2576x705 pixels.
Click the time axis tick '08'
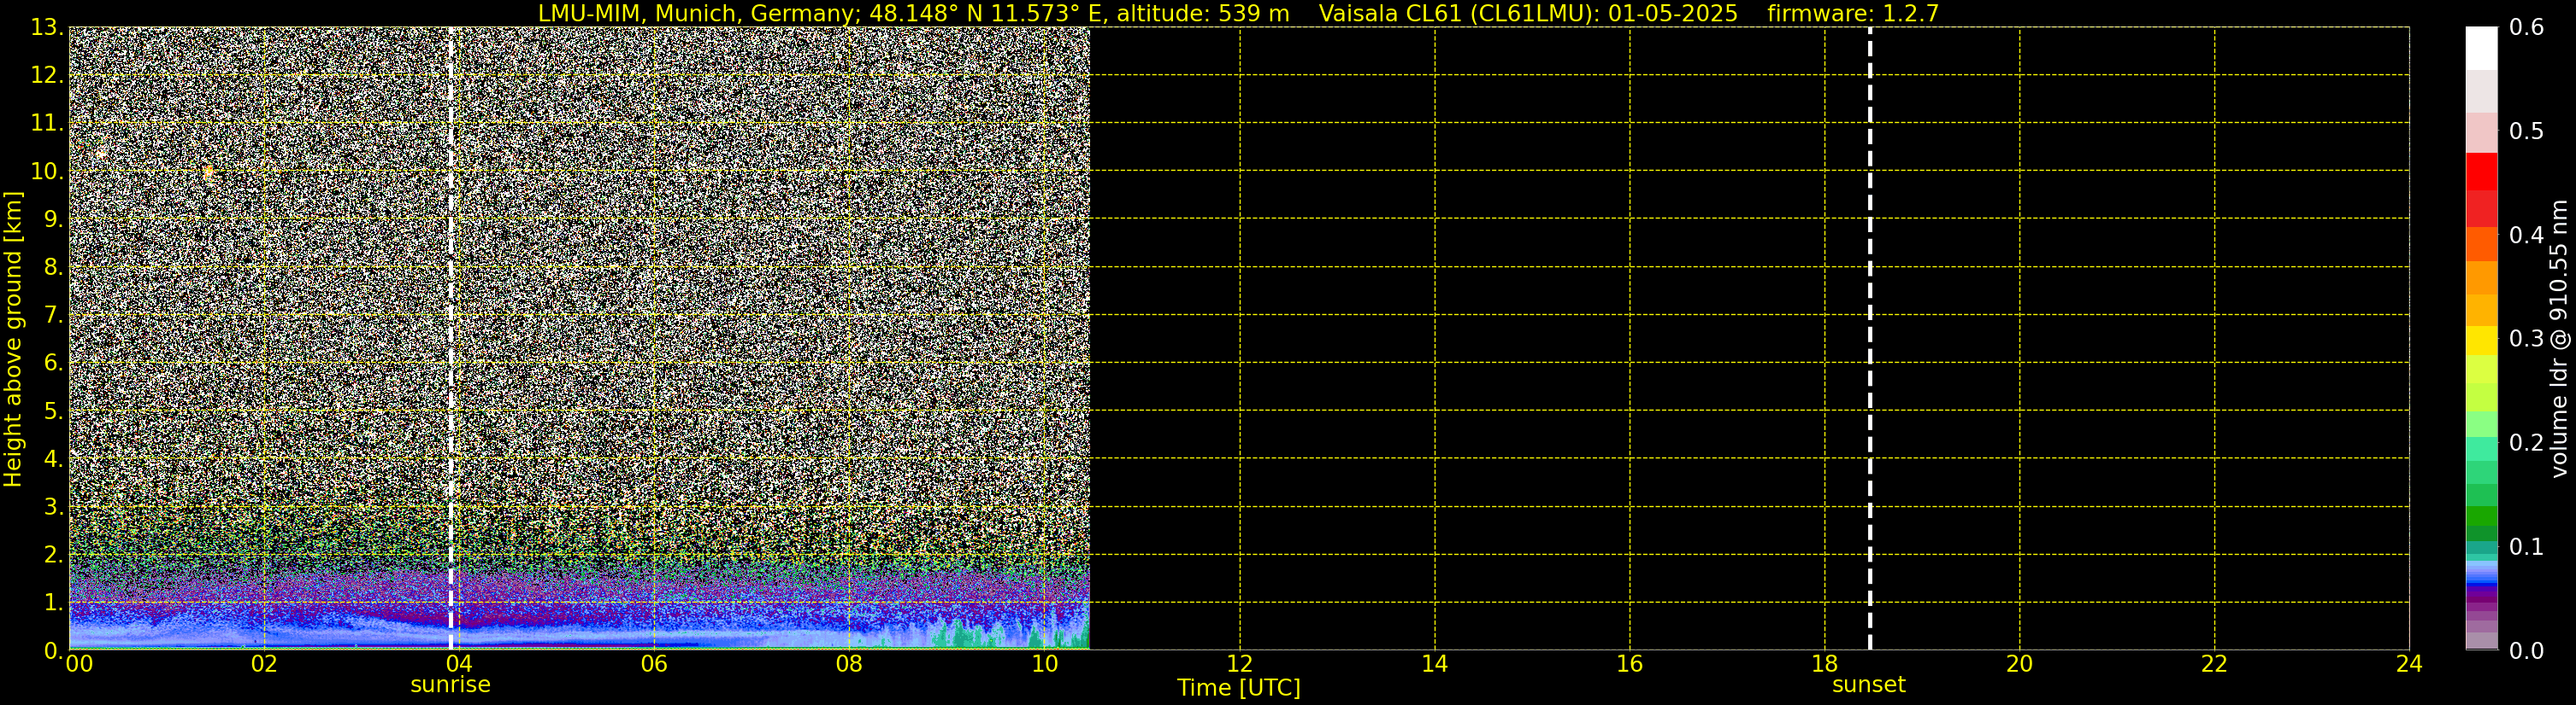pos(849,664)
